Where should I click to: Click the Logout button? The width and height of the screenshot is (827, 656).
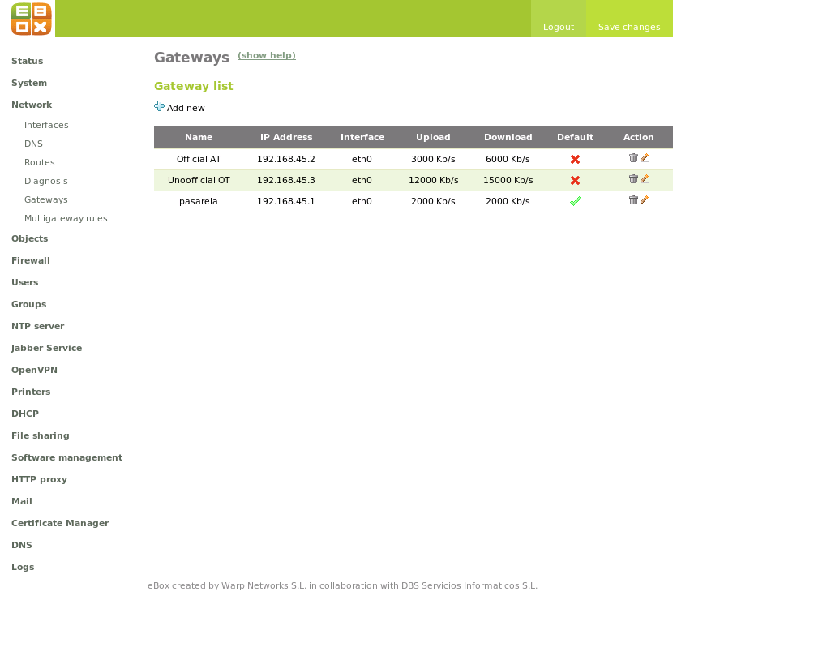[x=558, y=27]
